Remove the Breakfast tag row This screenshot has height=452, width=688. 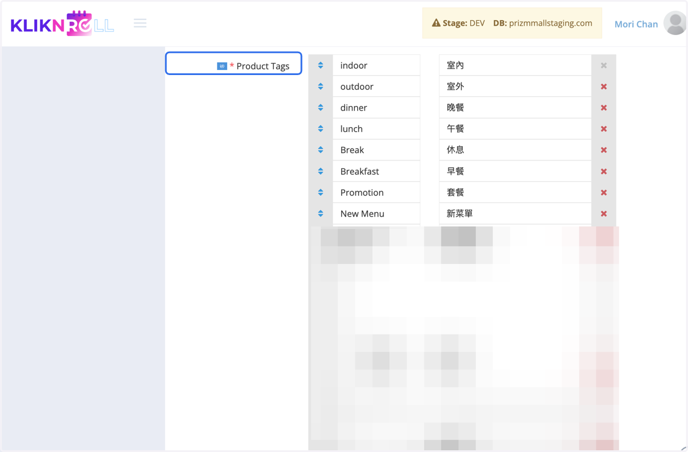[x=604, y=171]
